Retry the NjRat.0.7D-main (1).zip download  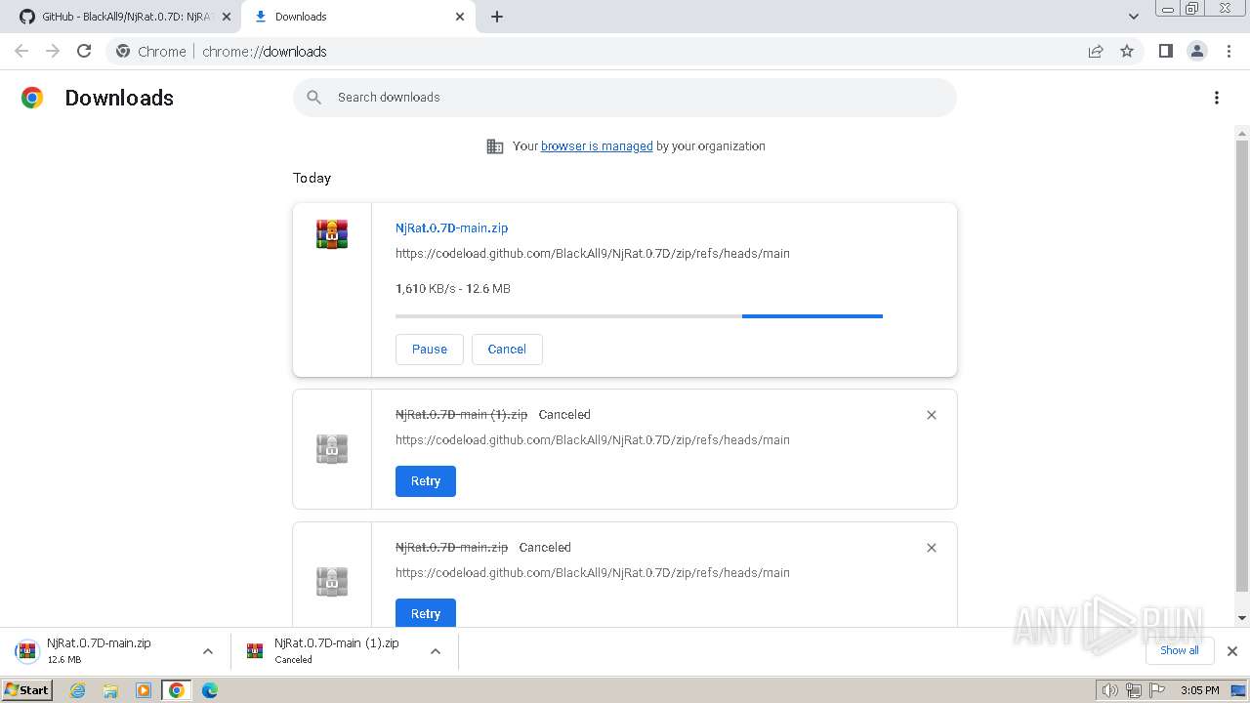pos(426,481)
